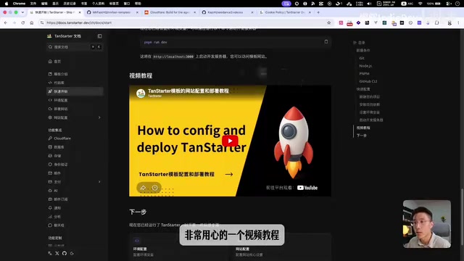464x261 pixels.
Task: Open the extensions puzzle icon in toolbar
Action: pos(436,22)
